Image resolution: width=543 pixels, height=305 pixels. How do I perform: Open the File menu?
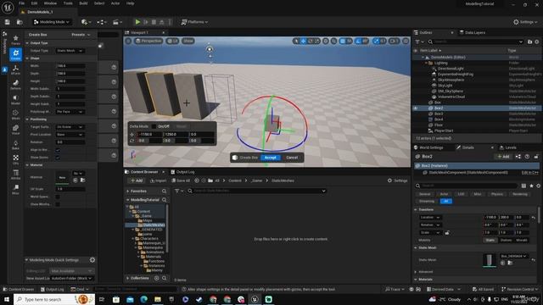21,3
